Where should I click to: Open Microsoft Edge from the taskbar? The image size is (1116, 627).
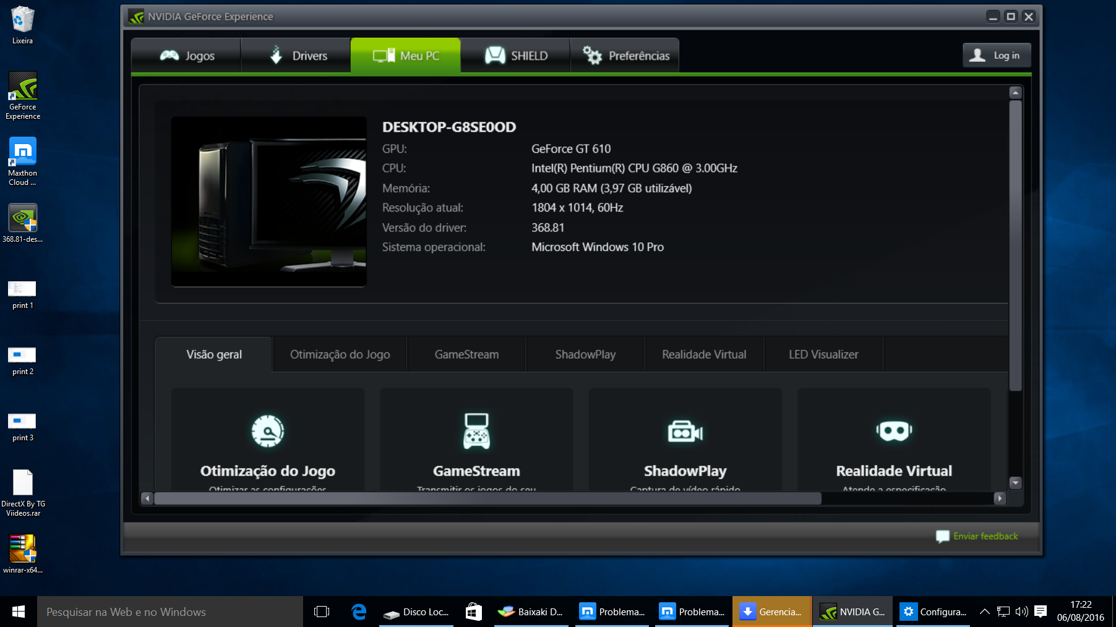pos(359,612)
